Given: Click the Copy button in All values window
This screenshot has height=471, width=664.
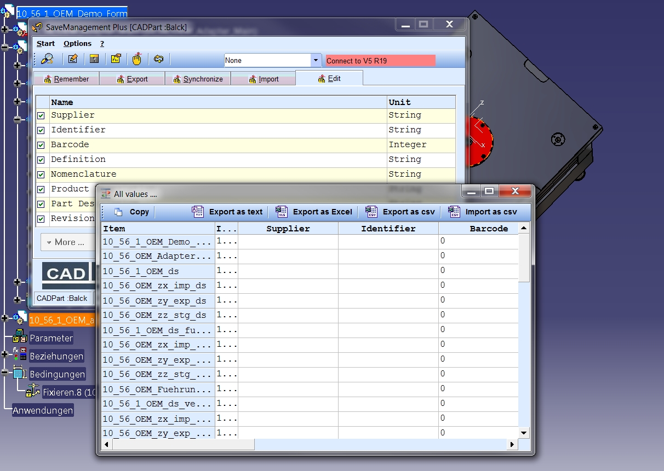Looking at the screenshot, I should 131,212.
